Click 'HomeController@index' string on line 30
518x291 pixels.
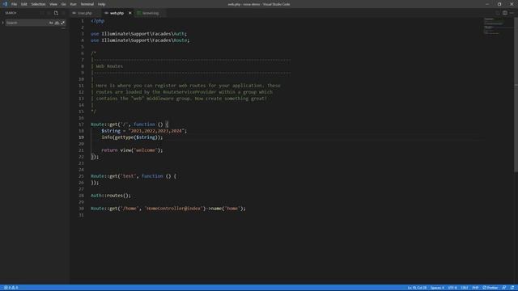tap(174, 209)
